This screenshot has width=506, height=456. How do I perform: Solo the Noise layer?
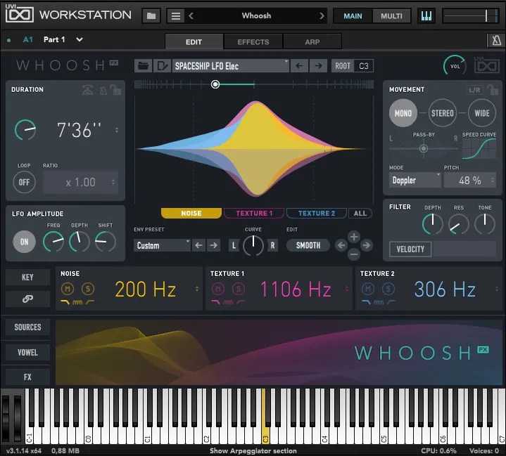[x=88, y=289]
